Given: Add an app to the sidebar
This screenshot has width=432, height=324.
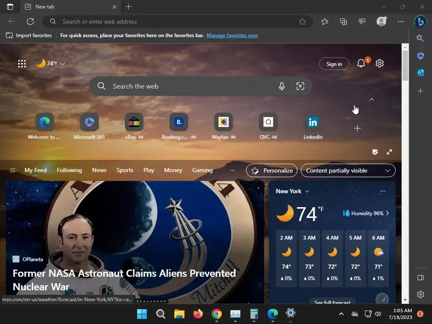Looking at the screenshot, I should coord(421,91).
